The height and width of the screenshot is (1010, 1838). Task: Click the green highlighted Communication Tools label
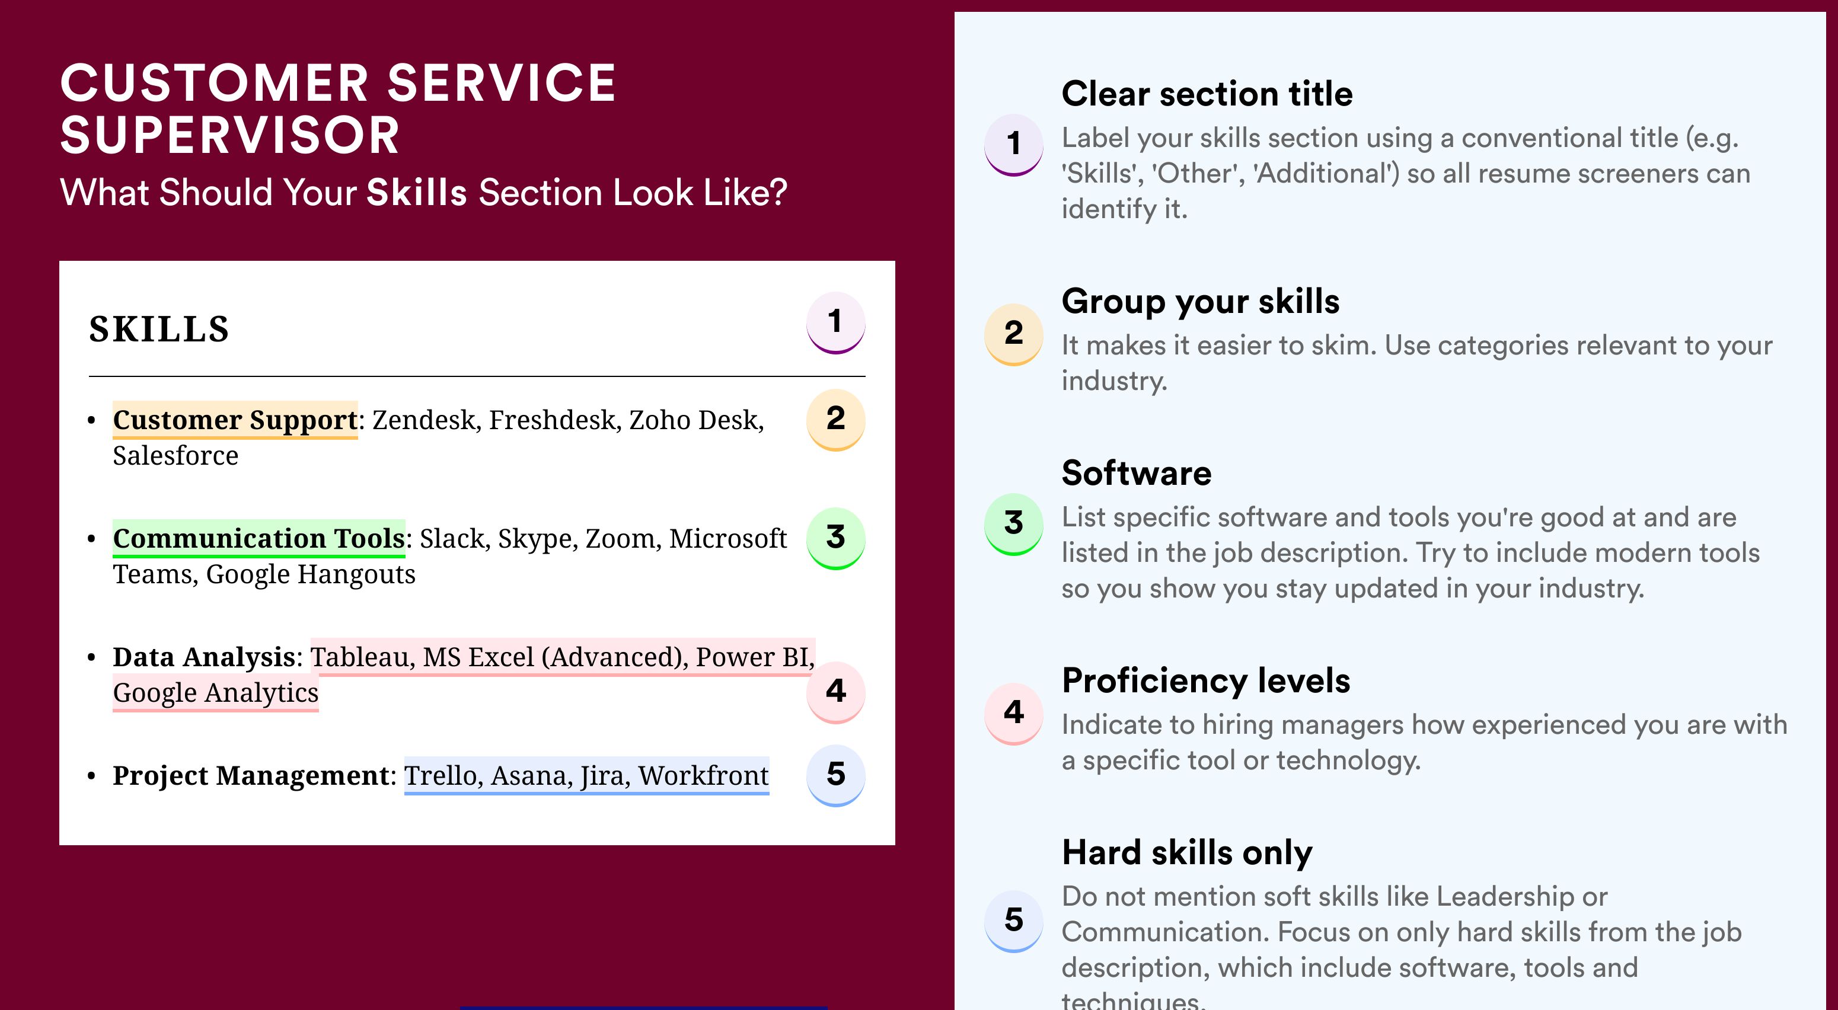pyautogui.click(x=259, y=539)
